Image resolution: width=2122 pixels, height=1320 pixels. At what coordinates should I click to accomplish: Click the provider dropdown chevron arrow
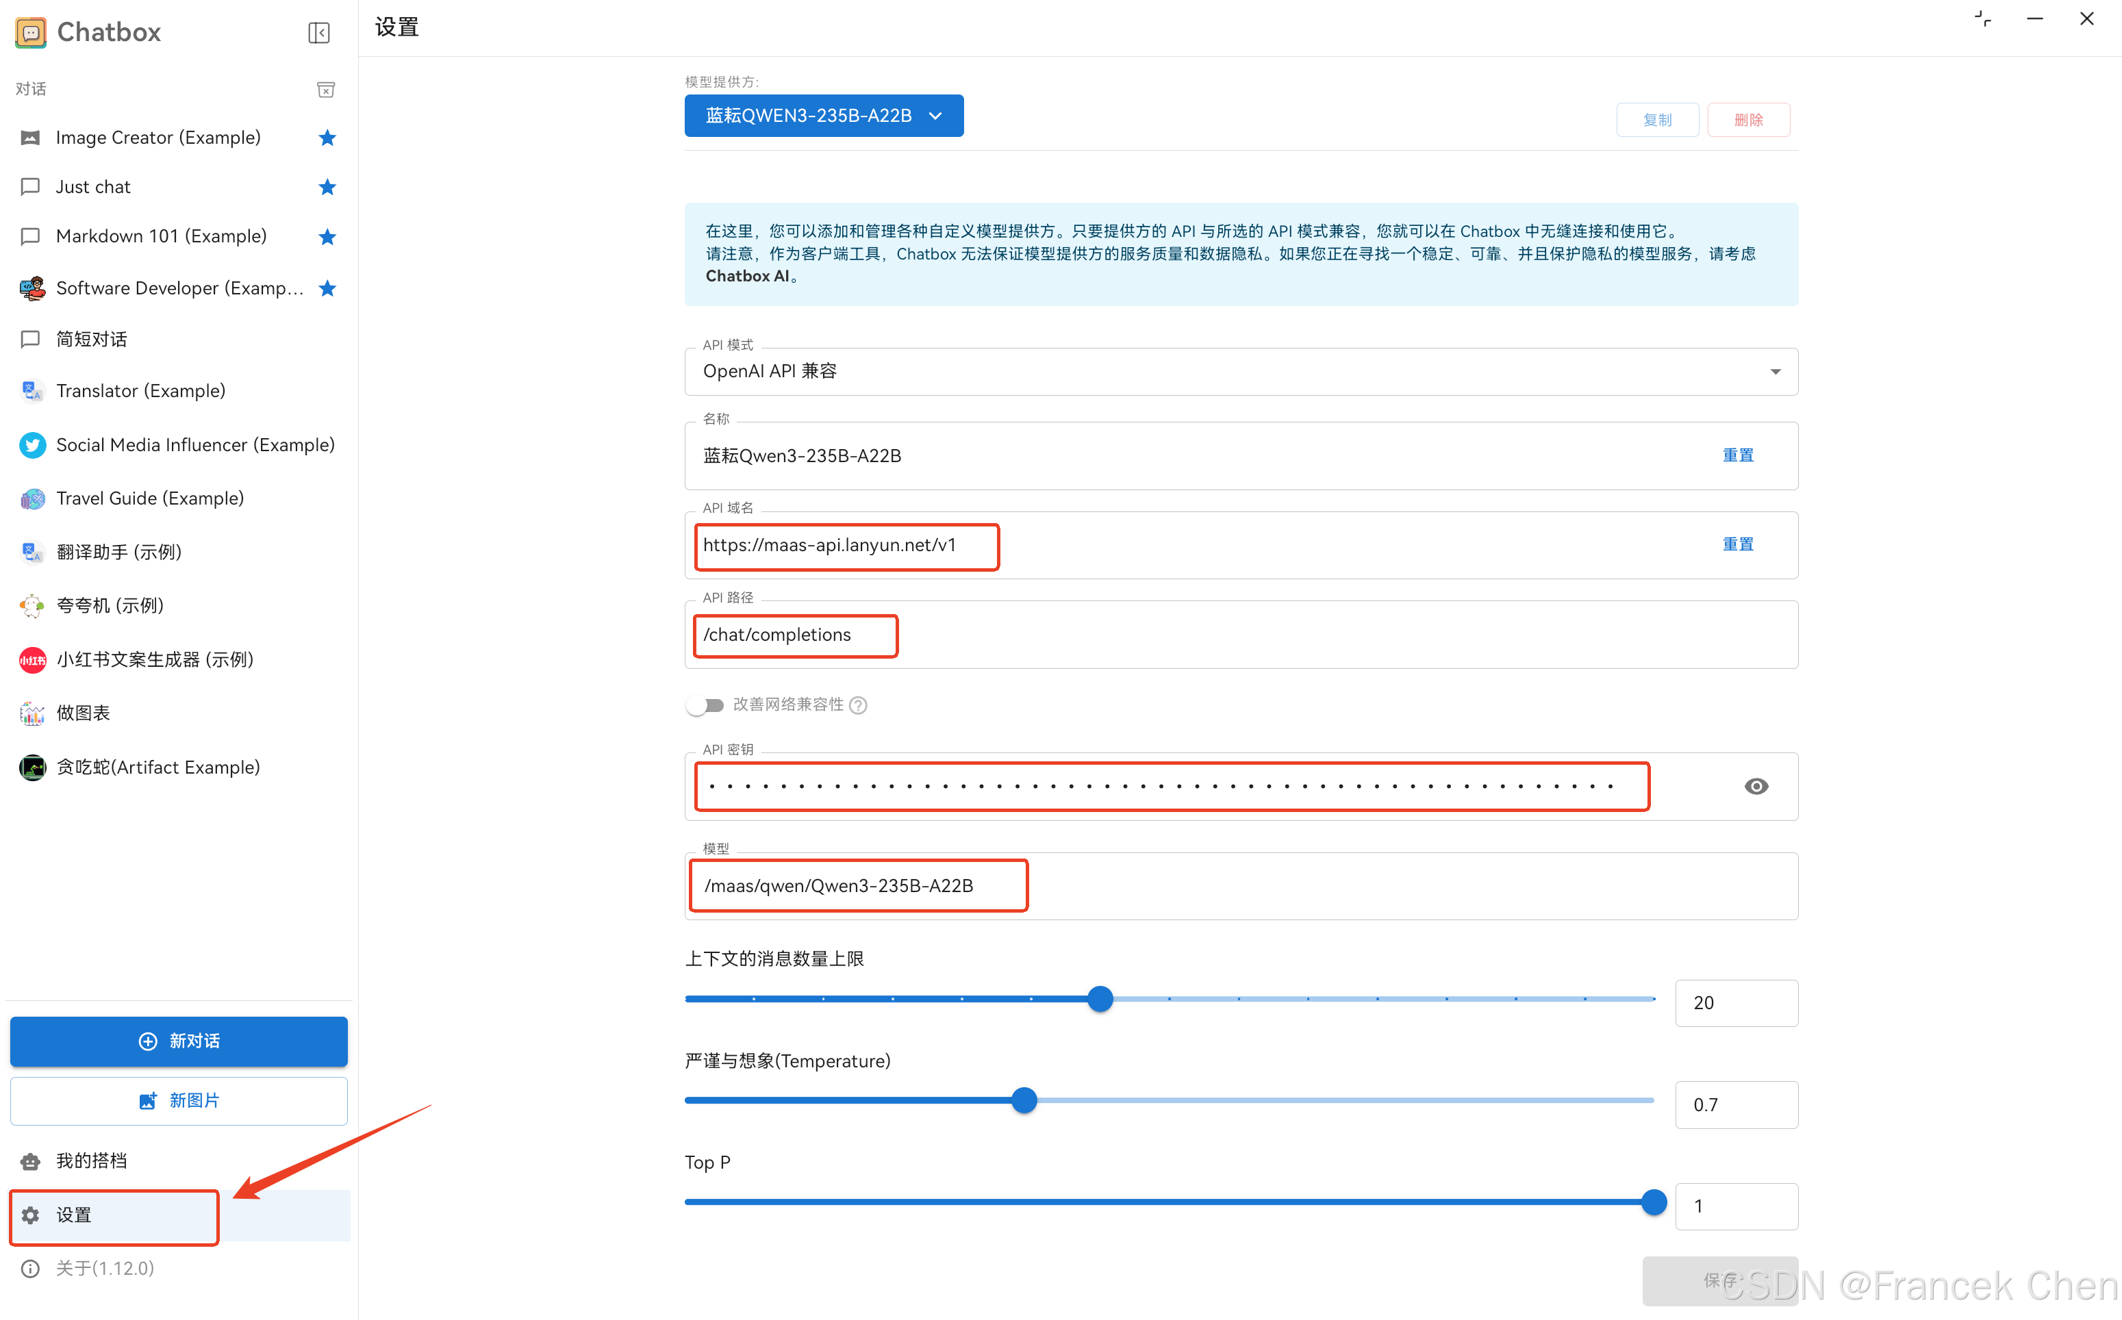pos(936,115)
